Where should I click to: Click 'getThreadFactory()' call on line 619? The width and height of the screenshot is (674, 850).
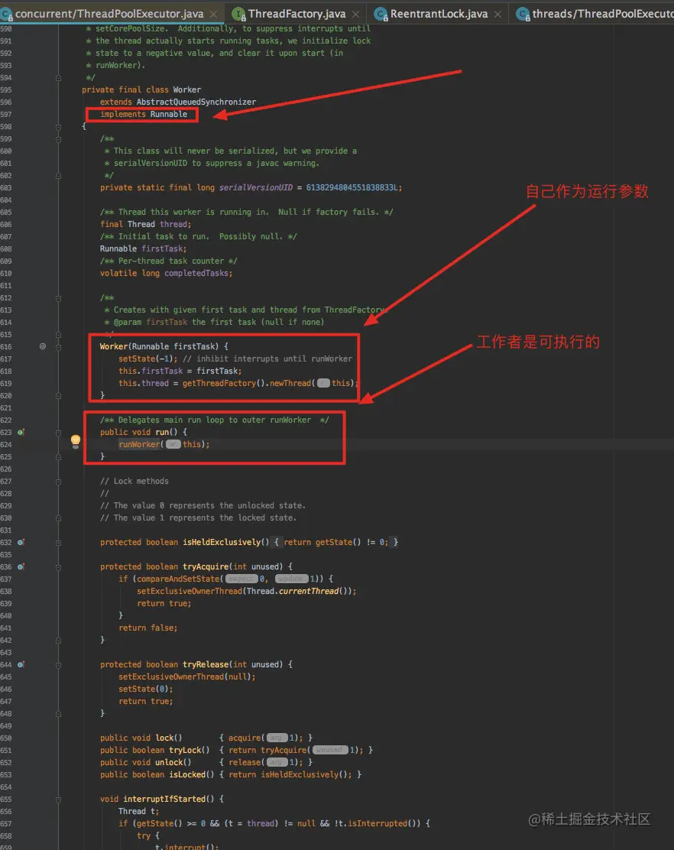pos(224,383)
